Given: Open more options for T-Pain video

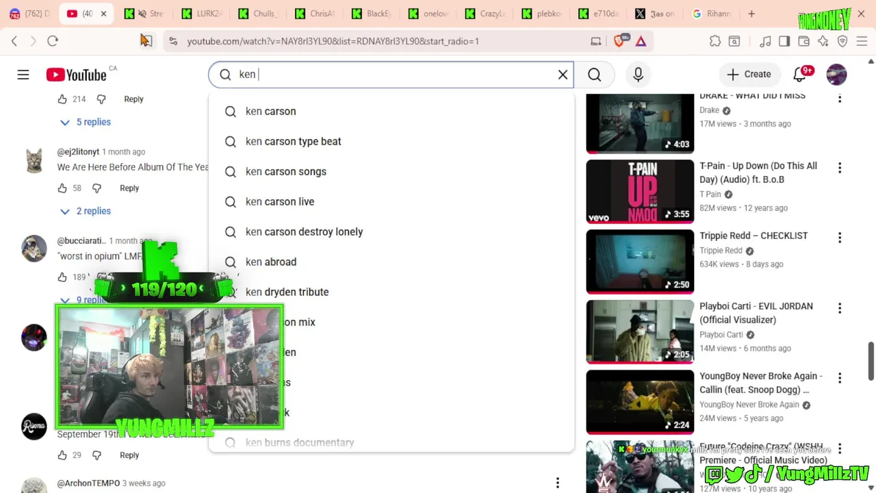Looking at the screenshot, I should (840, 168).
